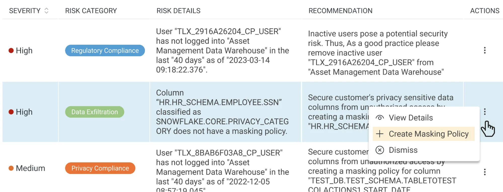Click the Regulatory Compliance category pill
The height and width of the screenshot is (192, 503).
click(x=105, y=50)
